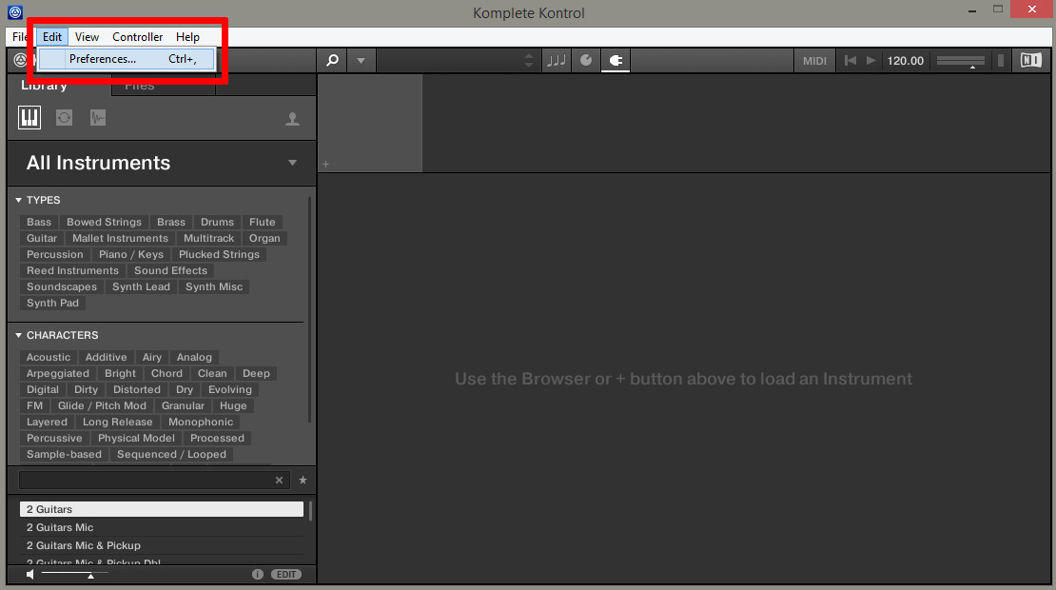Open the View menu
Image resolution: width=1056 pixels, height=590 pixels.
(x=87, y=37)
